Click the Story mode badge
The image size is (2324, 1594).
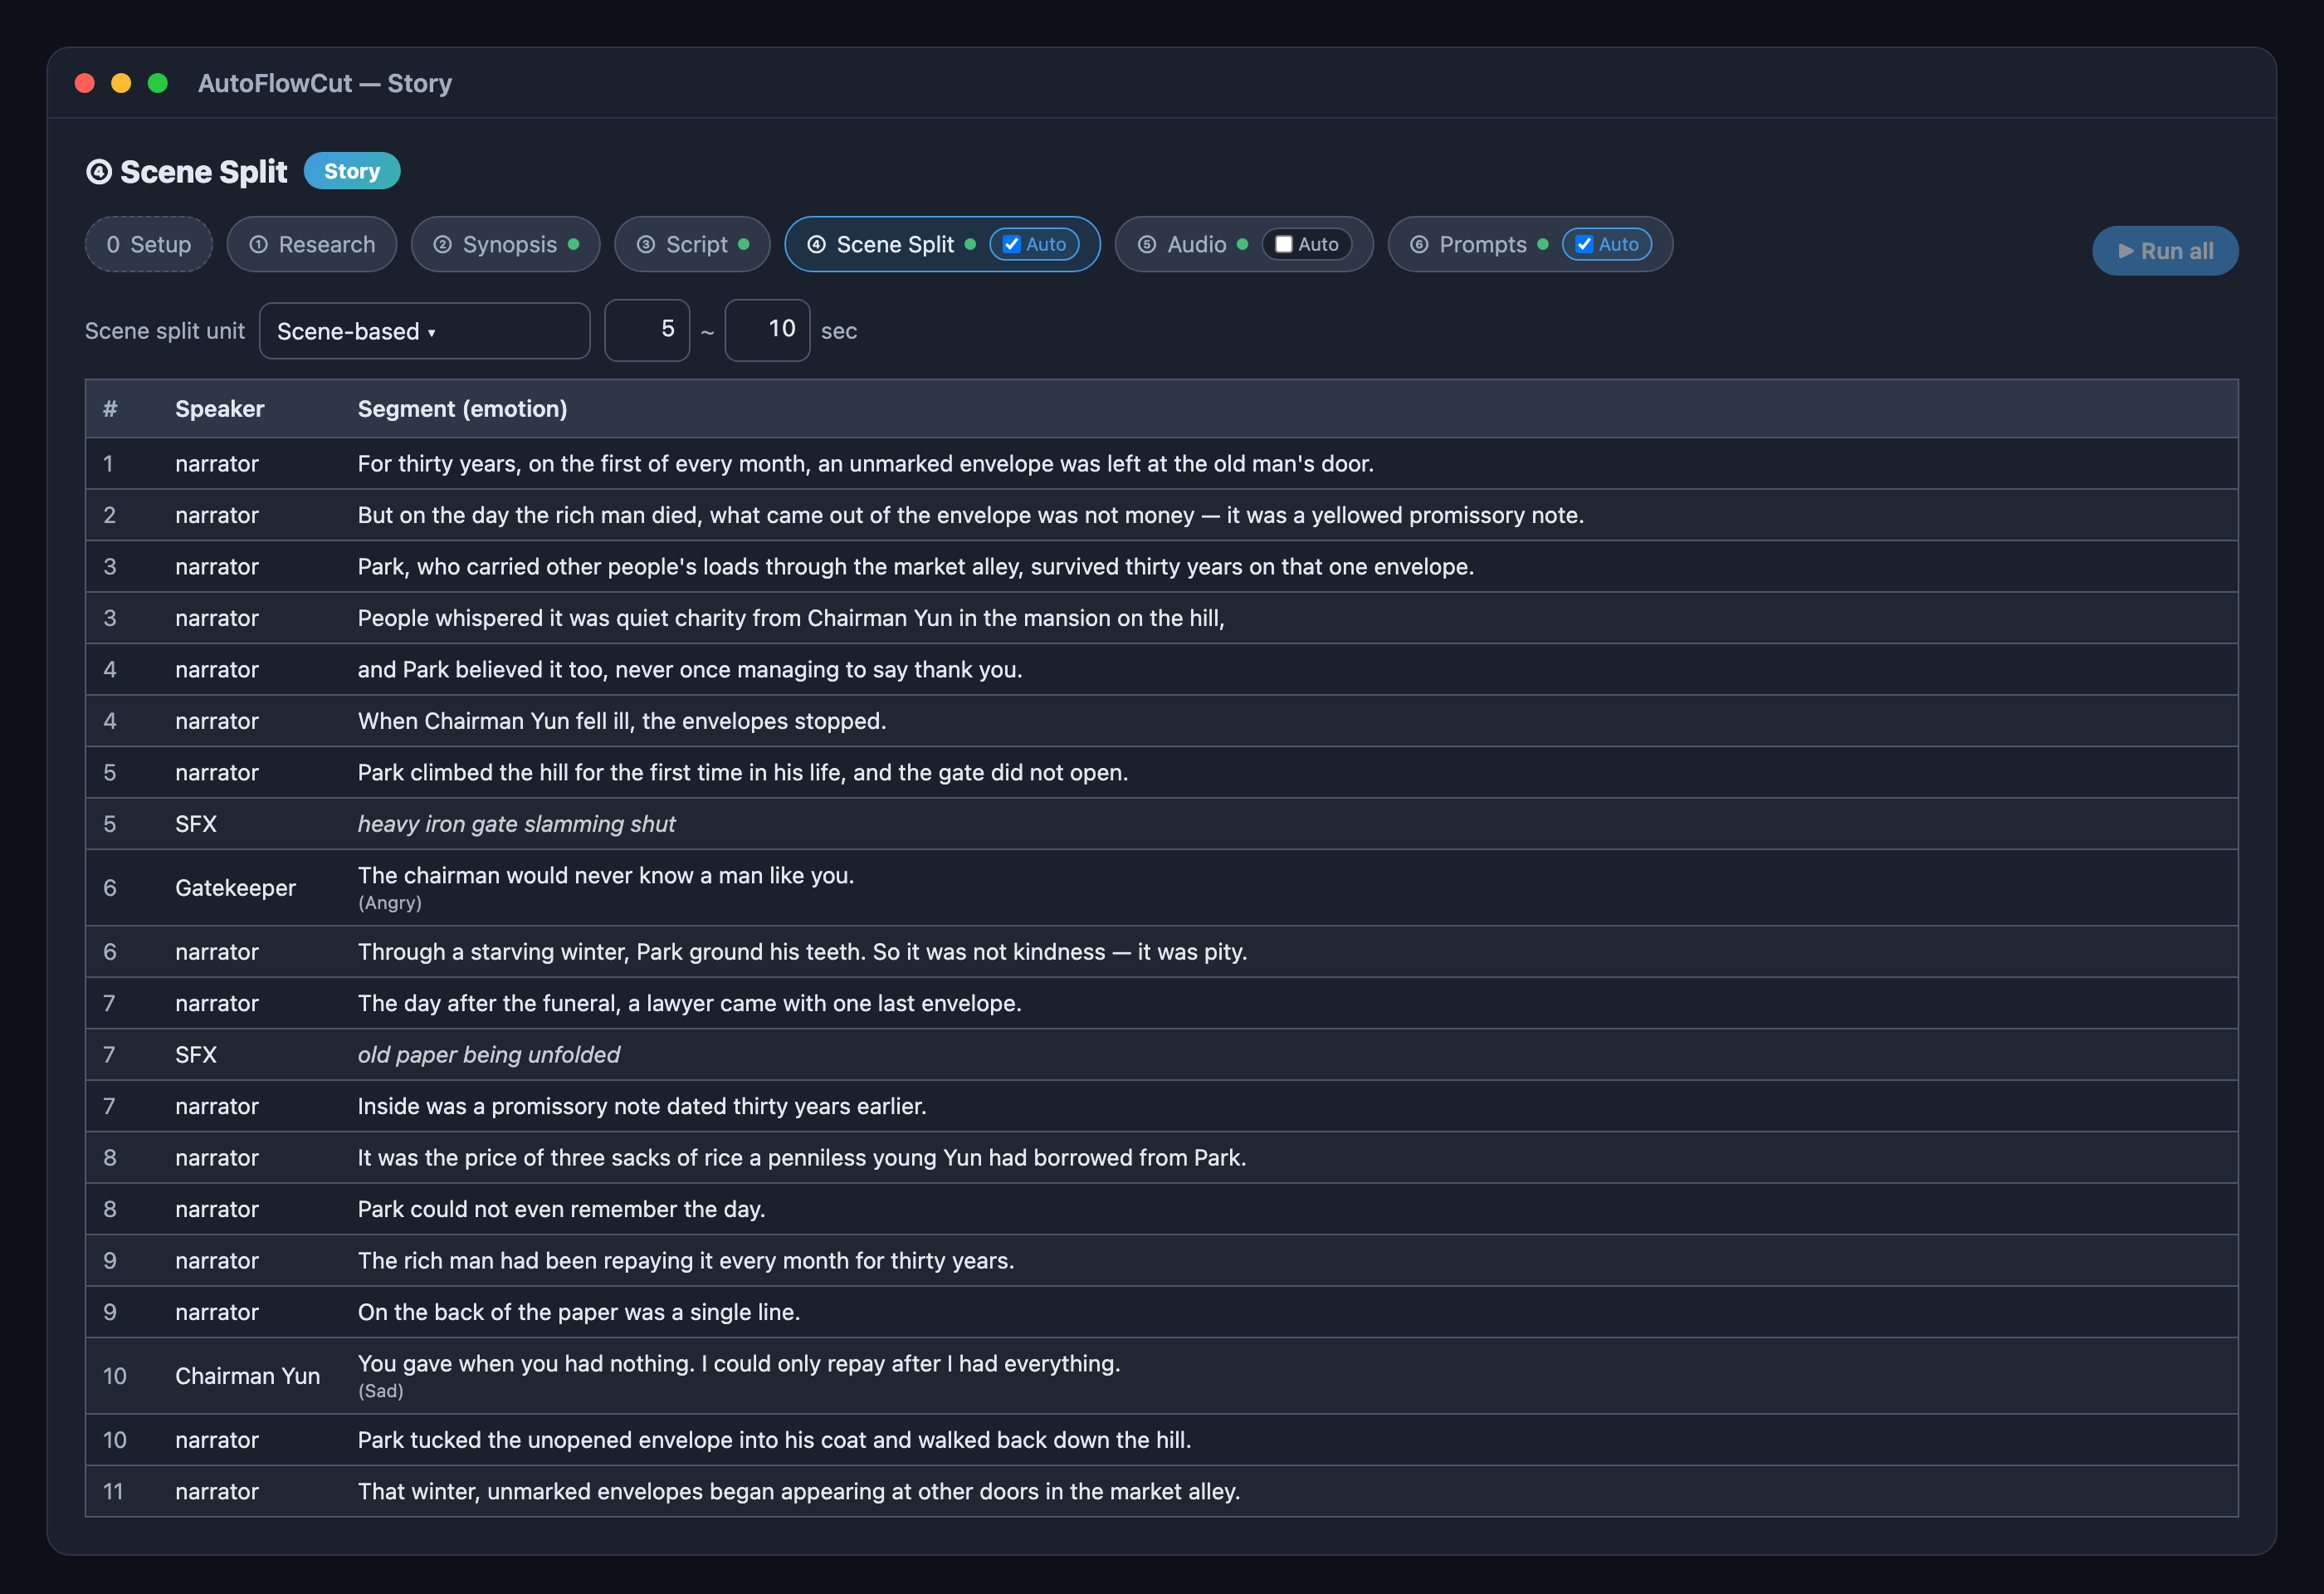352,171
